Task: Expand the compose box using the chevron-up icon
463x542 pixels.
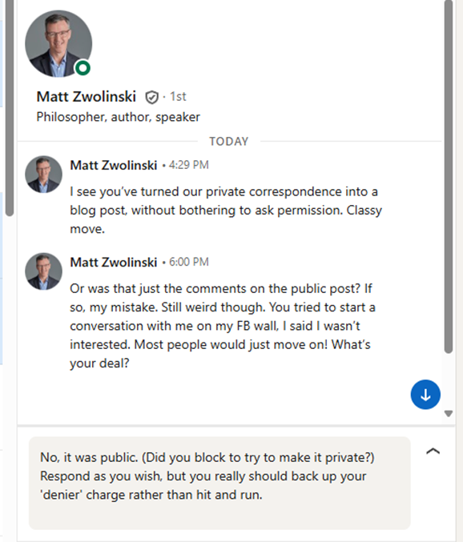Action: (433, 451)
